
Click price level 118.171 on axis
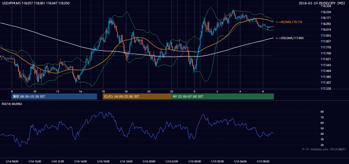pyautogui.click(x=326, y=18)
